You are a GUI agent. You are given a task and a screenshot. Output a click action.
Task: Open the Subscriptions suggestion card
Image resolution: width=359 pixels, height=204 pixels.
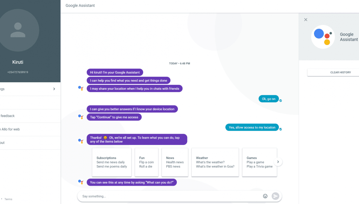[x=112, y=162]
